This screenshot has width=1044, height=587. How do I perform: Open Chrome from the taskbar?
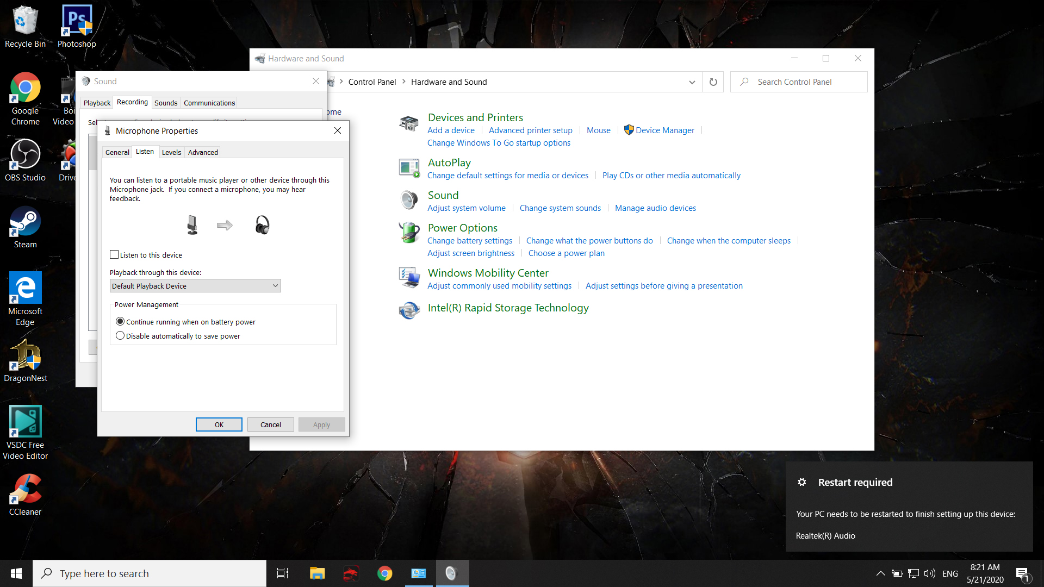tap(384, 573)
